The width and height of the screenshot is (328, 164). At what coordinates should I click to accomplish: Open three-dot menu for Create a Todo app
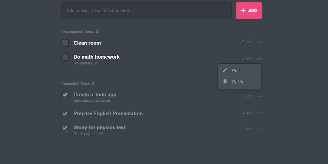(259, 96)
